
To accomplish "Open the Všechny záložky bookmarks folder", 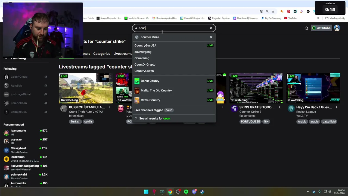I will tap(335, 18).
